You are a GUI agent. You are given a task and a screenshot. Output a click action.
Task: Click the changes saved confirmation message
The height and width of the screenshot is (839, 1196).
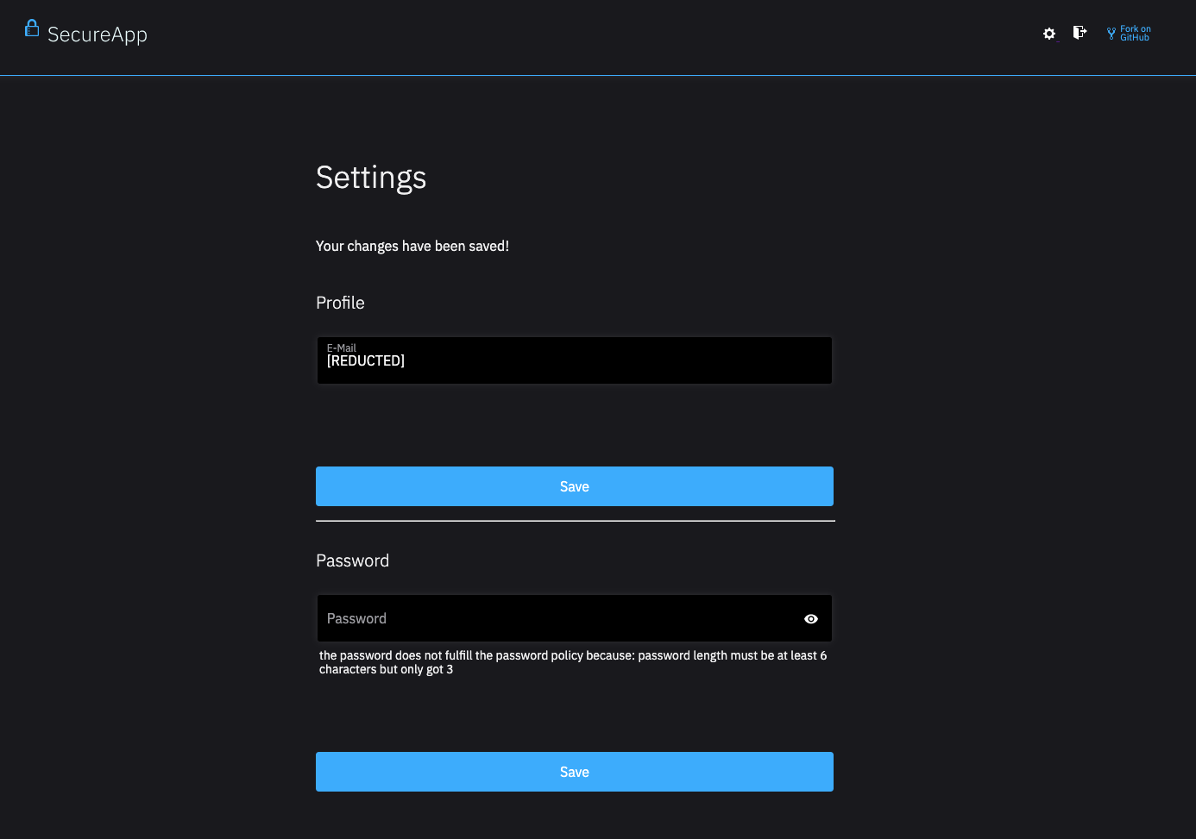coord(412,246)
